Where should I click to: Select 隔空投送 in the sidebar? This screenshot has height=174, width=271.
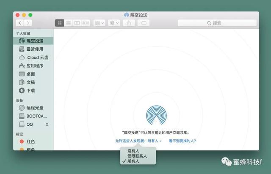tap(33, 41)
